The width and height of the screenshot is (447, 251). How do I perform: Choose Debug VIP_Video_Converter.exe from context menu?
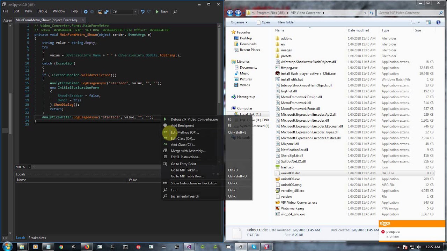click(x=194, y=119)
